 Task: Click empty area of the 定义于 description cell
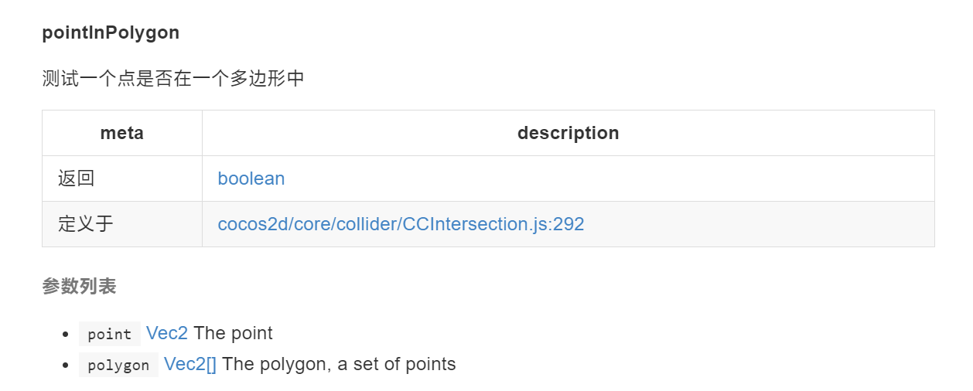click(758, 224)
